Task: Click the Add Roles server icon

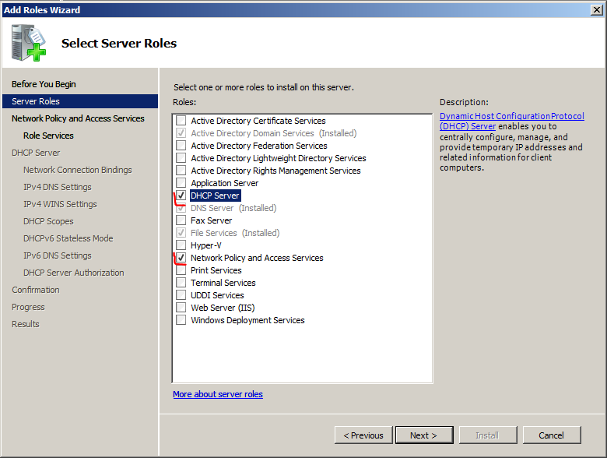Action: tap(29, 43)
